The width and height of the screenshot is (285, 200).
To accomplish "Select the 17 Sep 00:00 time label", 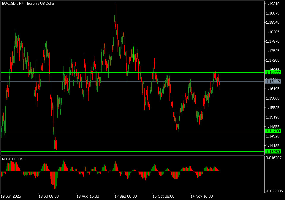I will click(126, 196).
